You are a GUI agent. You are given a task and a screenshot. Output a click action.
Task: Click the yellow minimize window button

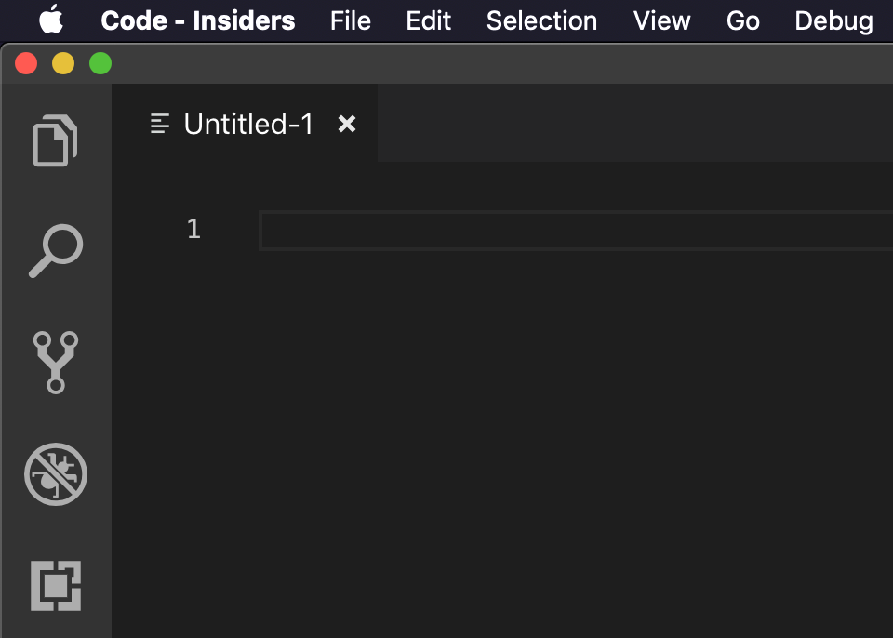click(63, 63)
